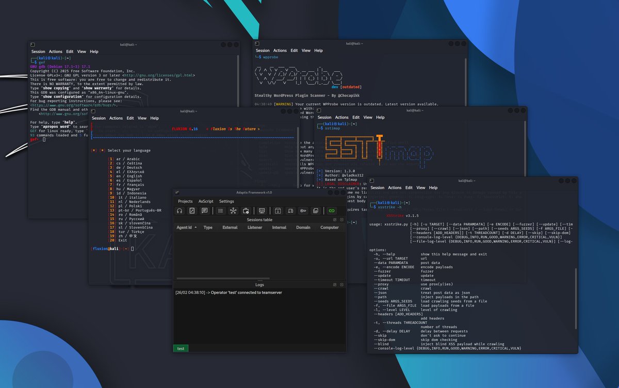Click the Type column header
This screenshot has height=388, width=619.
click(x=208, y=228)
